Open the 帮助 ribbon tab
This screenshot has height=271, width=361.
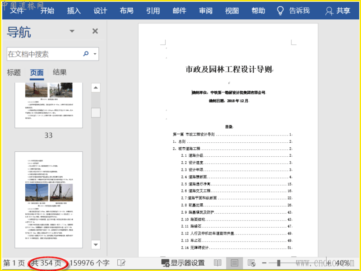[x=258, y=10]
